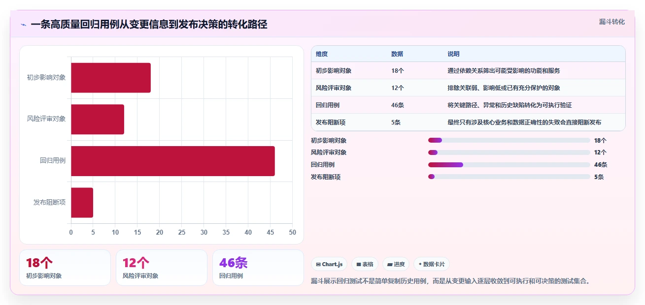Click the 数据卡片 sparkle icon
Screen dimensions: 645x305
[x=420, y=265]
